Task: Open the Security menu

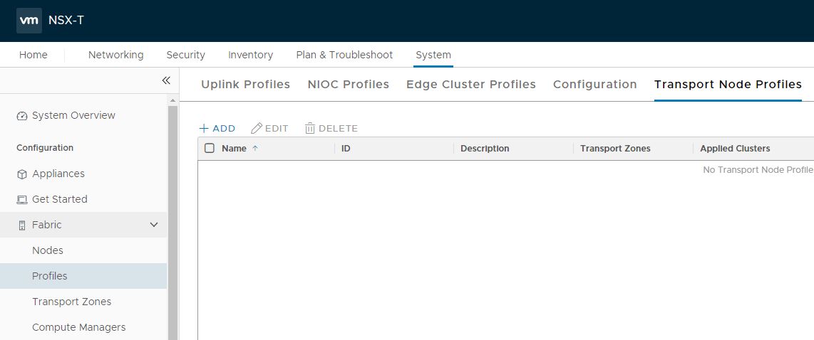Action: pos(186,55)
